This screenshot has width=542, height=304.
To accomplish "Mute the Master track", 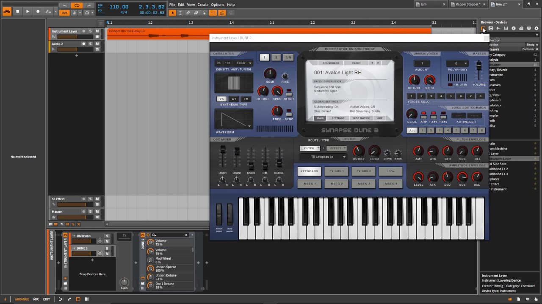I will pos(97,212).
